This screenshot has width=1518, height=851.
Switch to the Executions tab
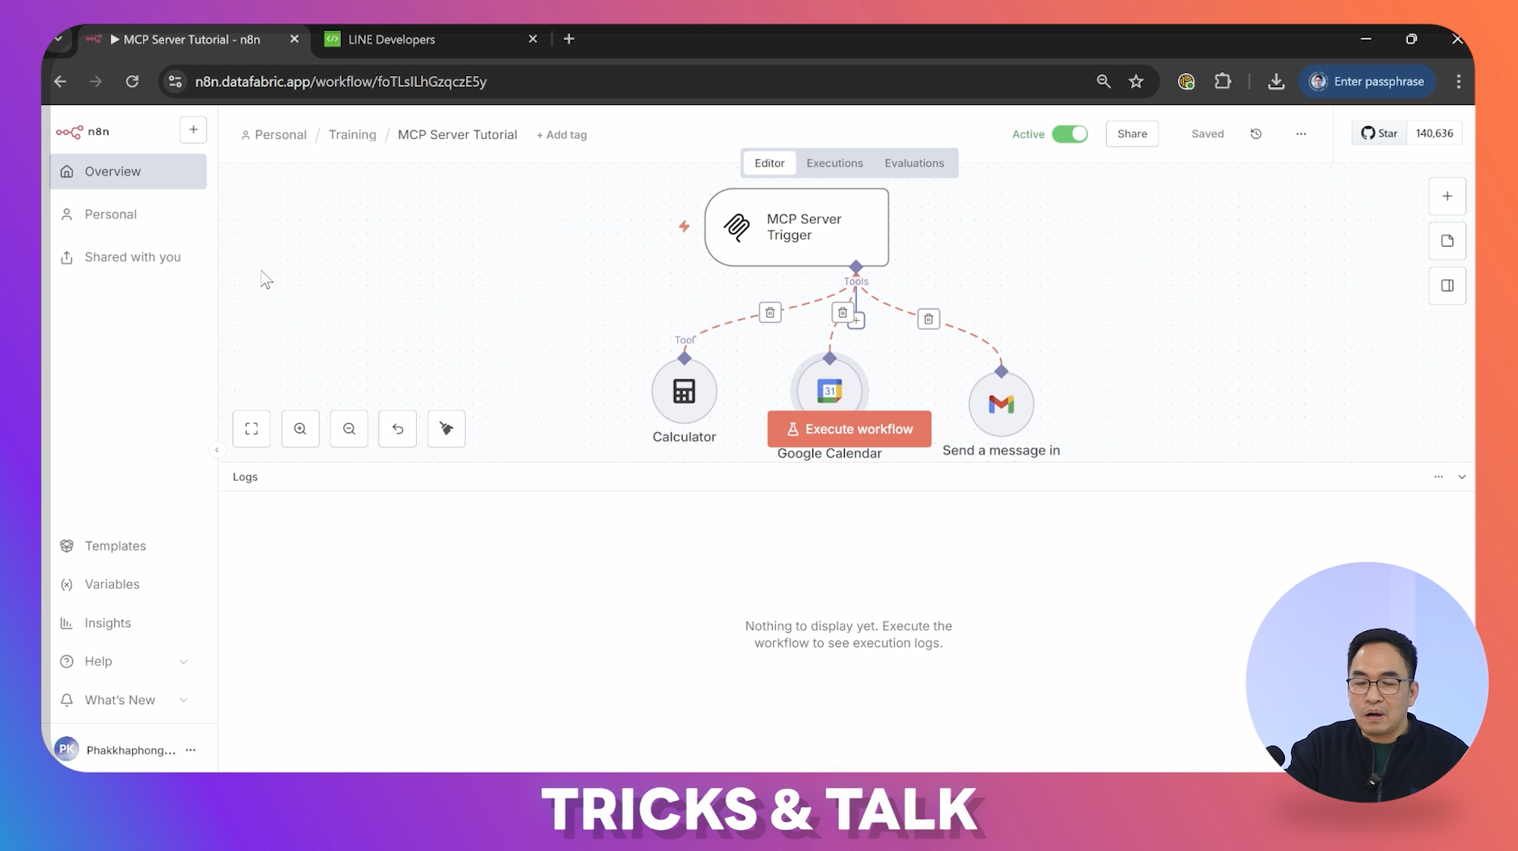[x=834, y=163]
